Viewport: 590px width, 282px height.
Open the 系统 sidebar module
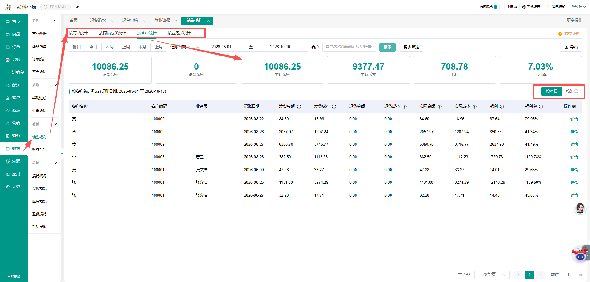(x=14, y=187)
